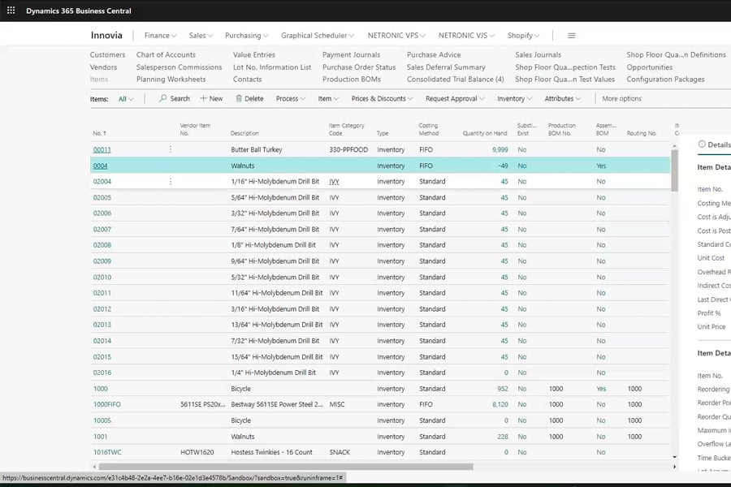Open item number 0004 Walnuts link

click(100, 166)
